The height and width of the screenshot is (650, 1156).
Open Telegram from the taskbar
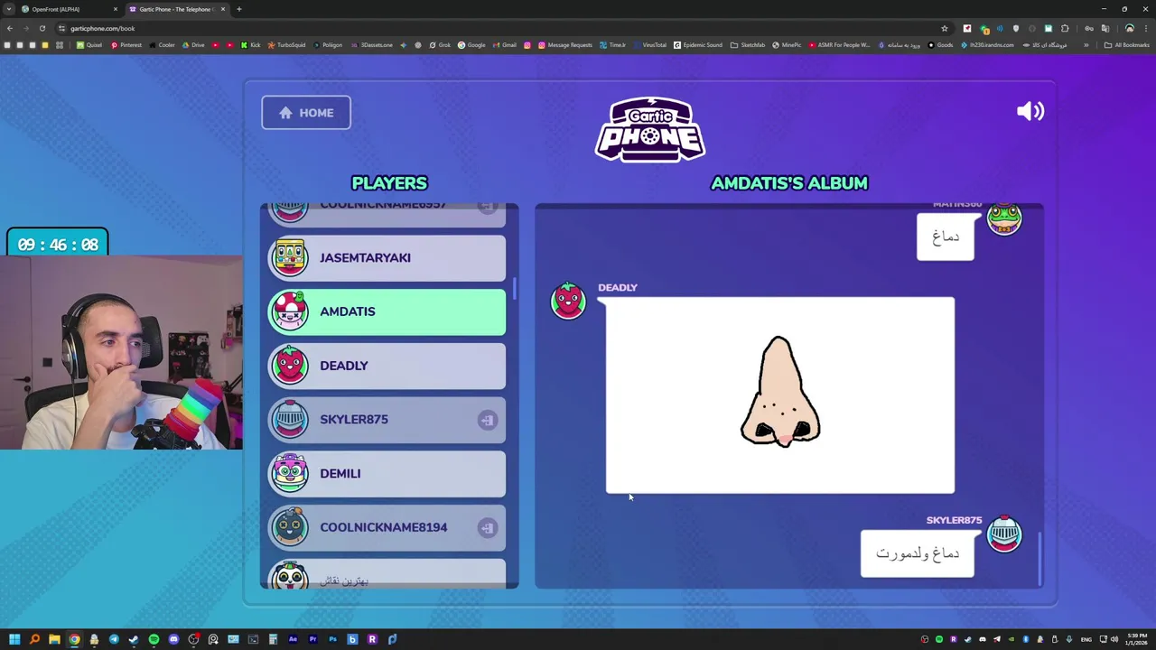[114, 639]
